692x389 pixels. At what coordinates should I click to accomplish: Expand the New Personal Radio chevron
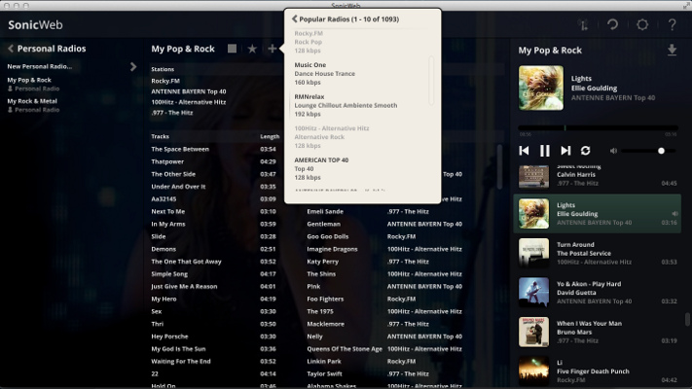click(x=133, y=67)
